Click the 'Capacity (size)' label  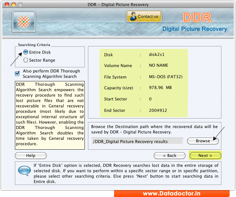[x=118, y=88]
